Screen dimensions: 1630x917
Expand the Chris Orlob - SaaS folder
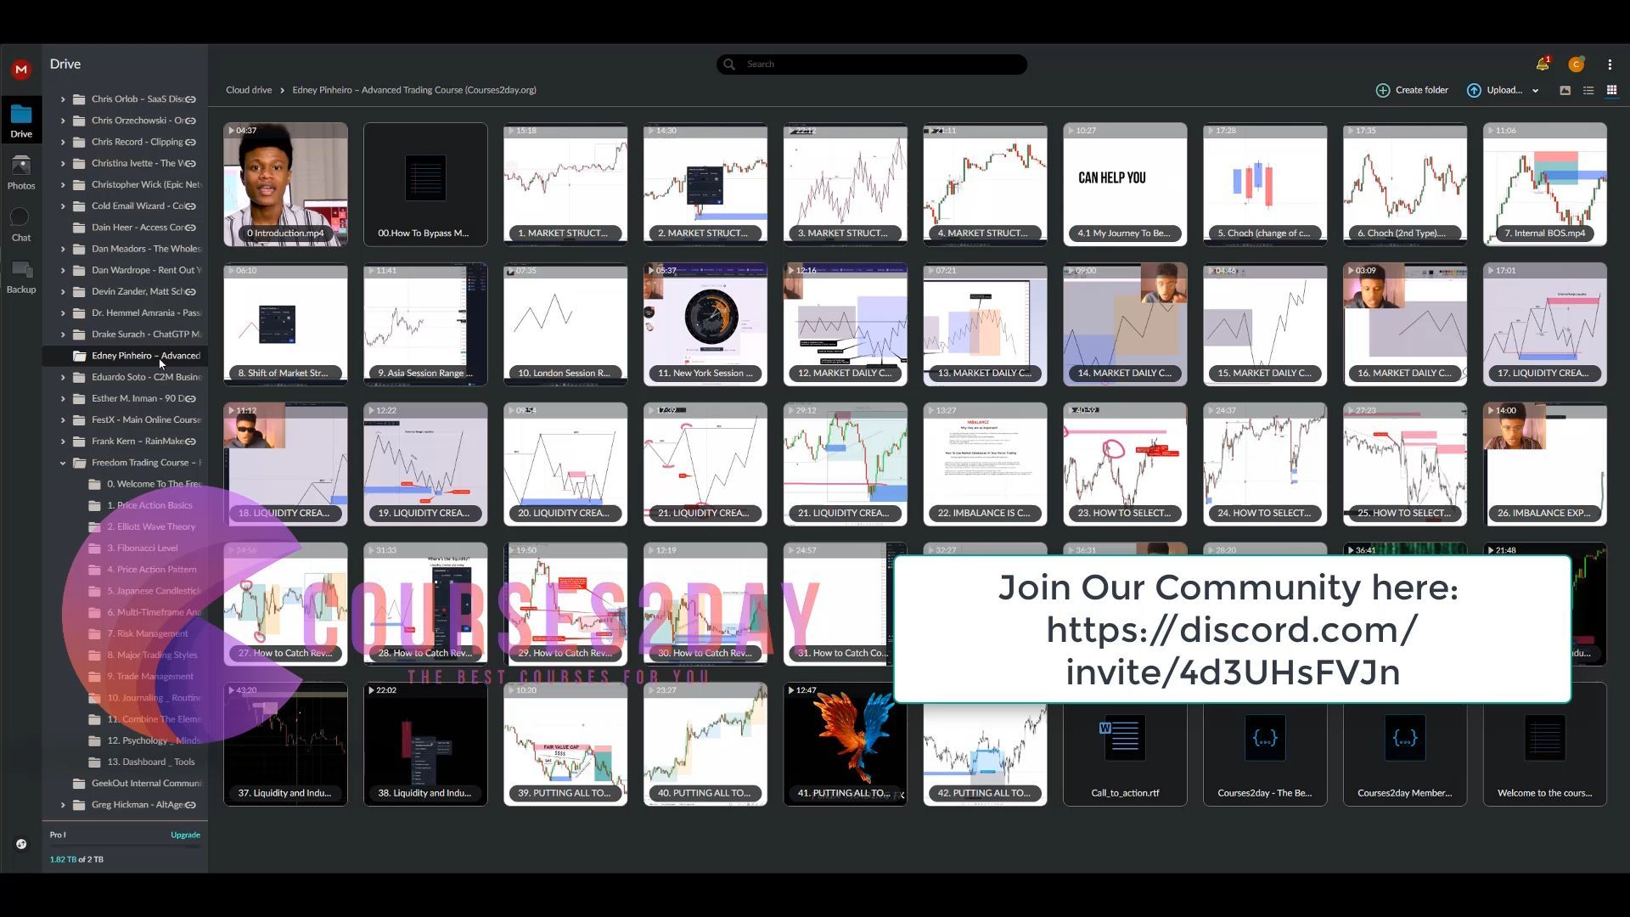(63, 99)
